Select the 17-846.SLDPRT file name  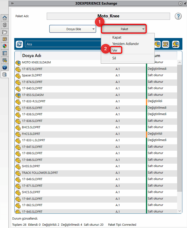click(x=32, y=160)
